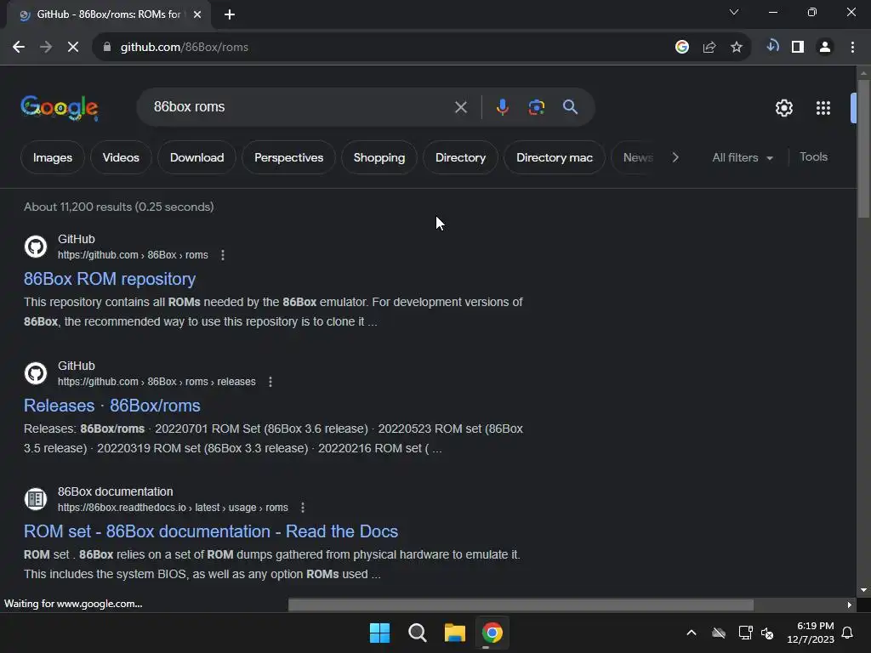The image size is (871, 653).
Task: Click the vertical scrollbar down arrow
Action: [x=862, y=590]
